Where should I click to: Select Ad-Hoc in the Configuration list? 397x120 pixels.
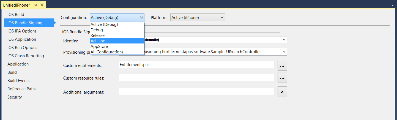pyautogui.click(x=117, y=41)
